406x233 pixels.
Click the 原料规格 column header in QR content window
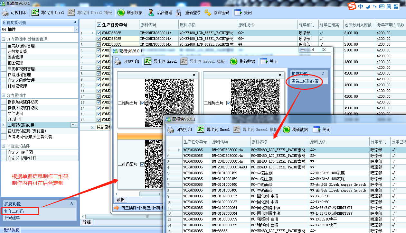[x=339, y=142]
